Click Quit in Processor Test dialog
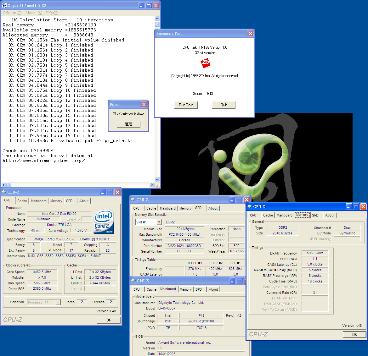Screen dimensions: 368x356 pyautogui.click(x=224, y=105)
